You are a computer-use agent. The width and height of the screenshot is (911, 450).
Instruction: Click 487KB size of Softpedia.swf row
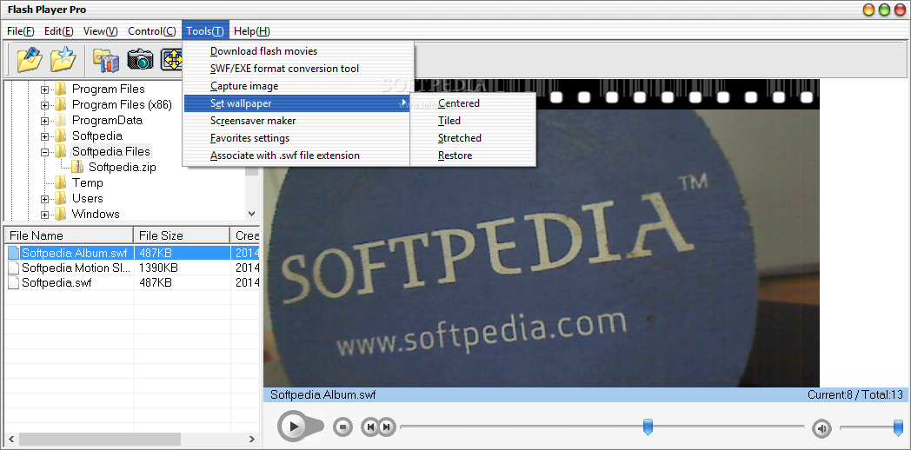(156, 283)
